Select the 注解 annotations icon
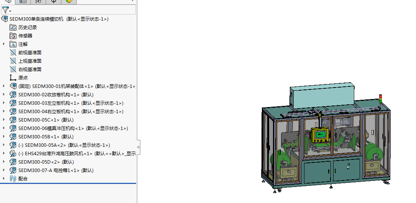416x203 pixels. (x=13, y=44)
